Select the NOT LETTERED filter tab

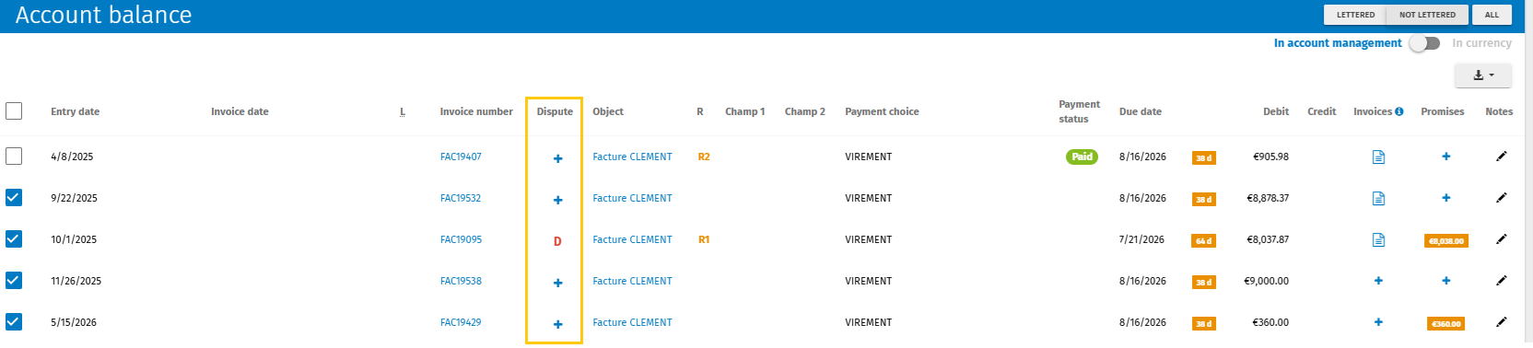tap(1427, 15)
